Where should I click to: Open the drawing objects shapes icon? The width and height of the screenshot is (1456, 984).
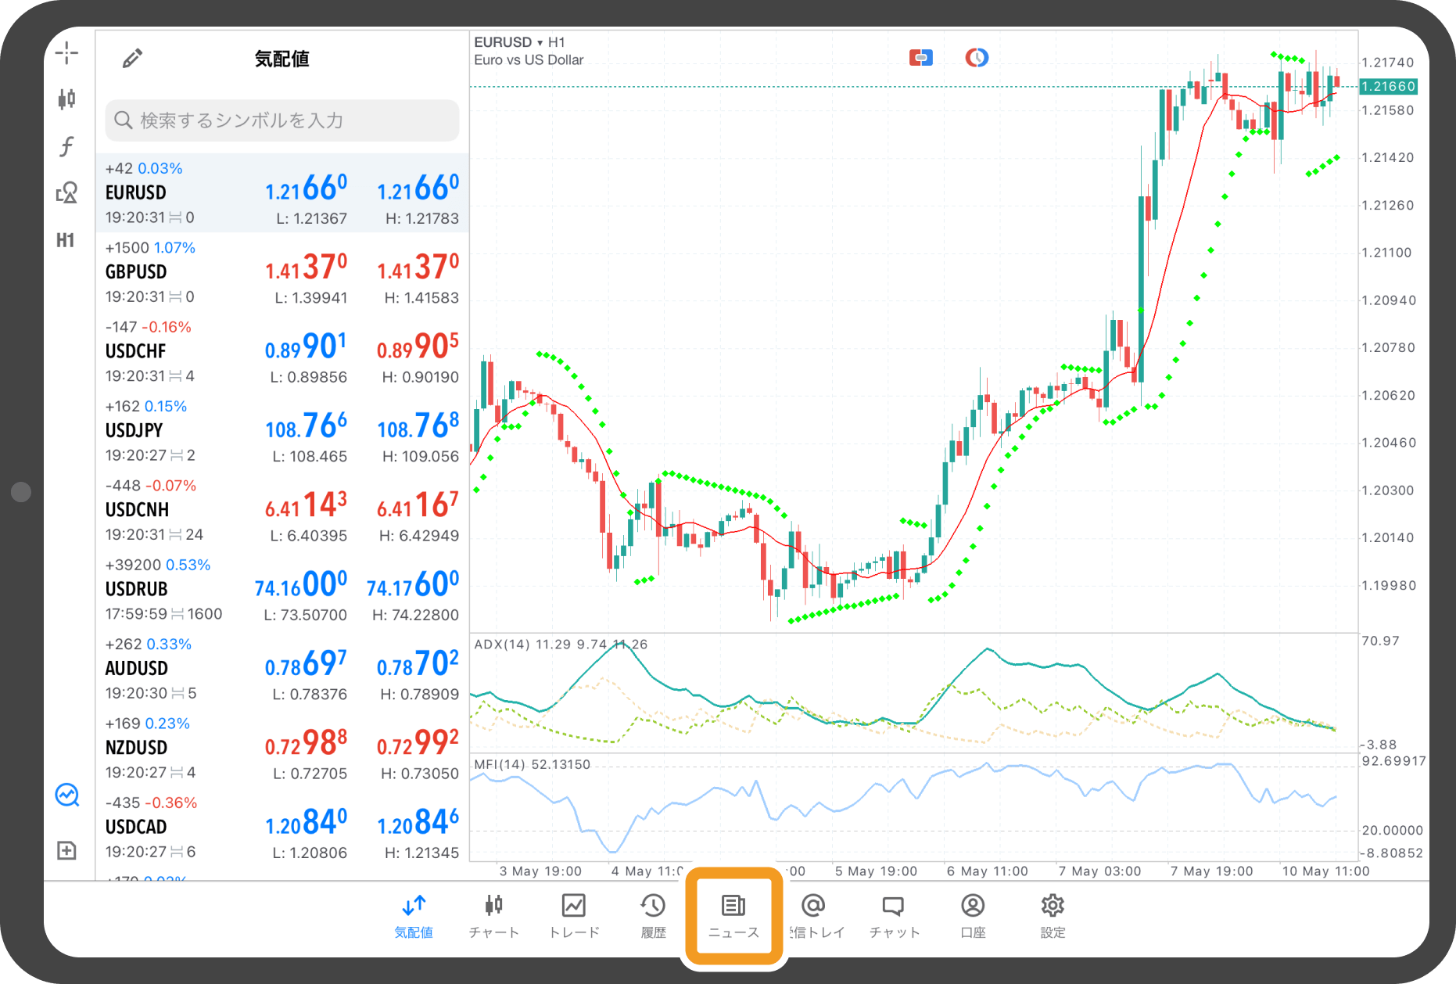[66, 192]
